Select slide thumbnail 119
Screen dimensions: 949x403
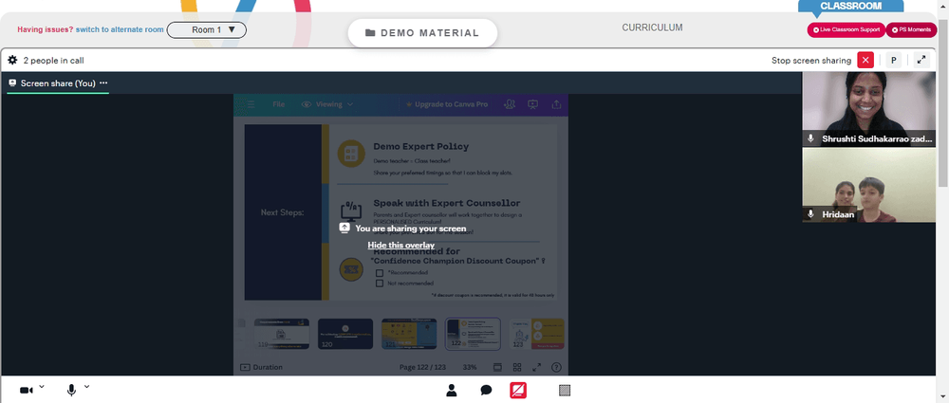tap(282, 334)
